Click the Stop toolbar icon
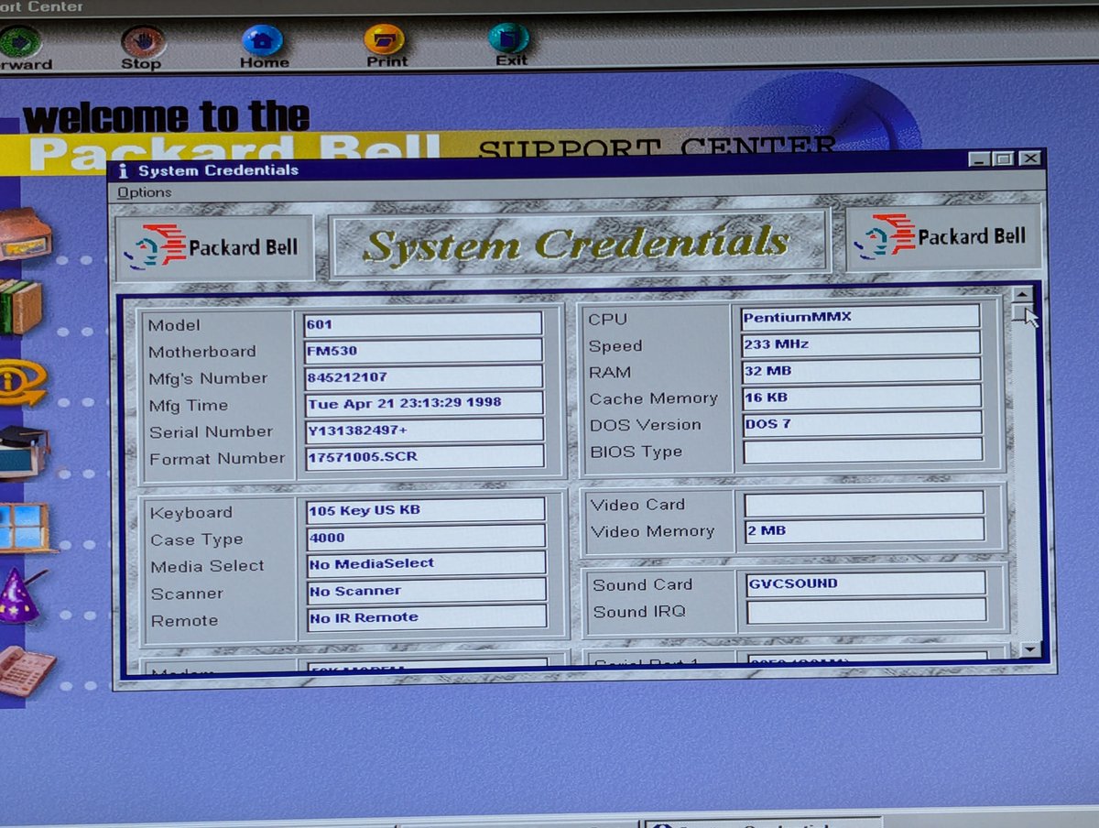The width and height of the screenshot is (1099, 828). click(143, 42)
